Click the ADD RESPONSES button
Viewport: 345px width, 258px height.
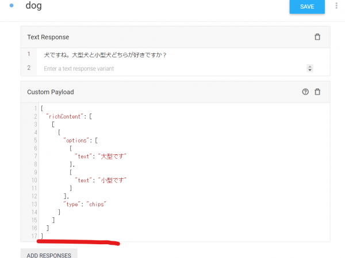click(49, 254)
